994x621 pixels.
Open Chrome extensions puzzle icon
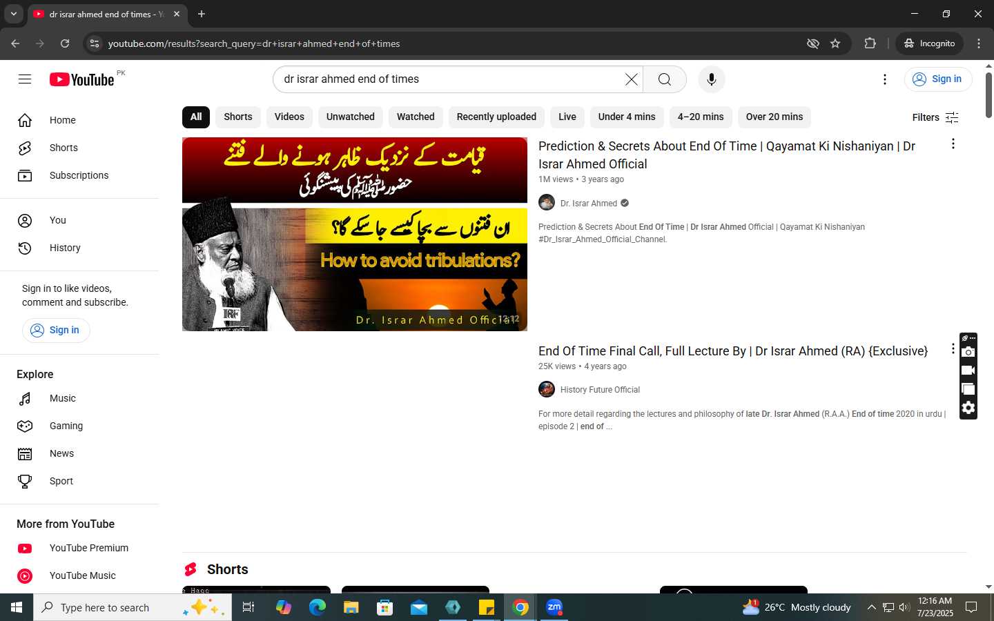870,43
